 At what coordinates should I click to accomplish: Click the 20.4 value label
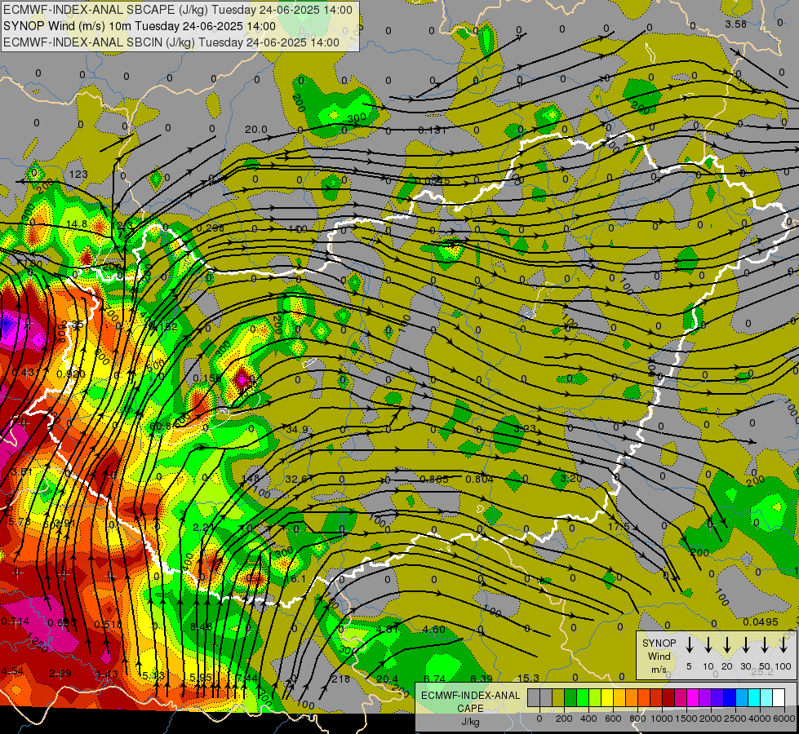coord(388,679)
